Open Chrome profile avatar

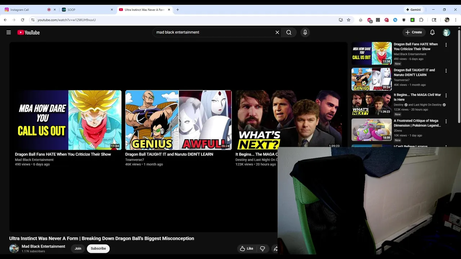[447, 20]
